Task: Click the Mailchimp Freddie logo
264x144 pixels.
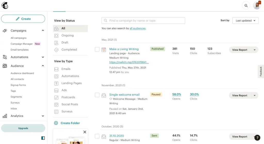Action: click(x=5, y=5)
